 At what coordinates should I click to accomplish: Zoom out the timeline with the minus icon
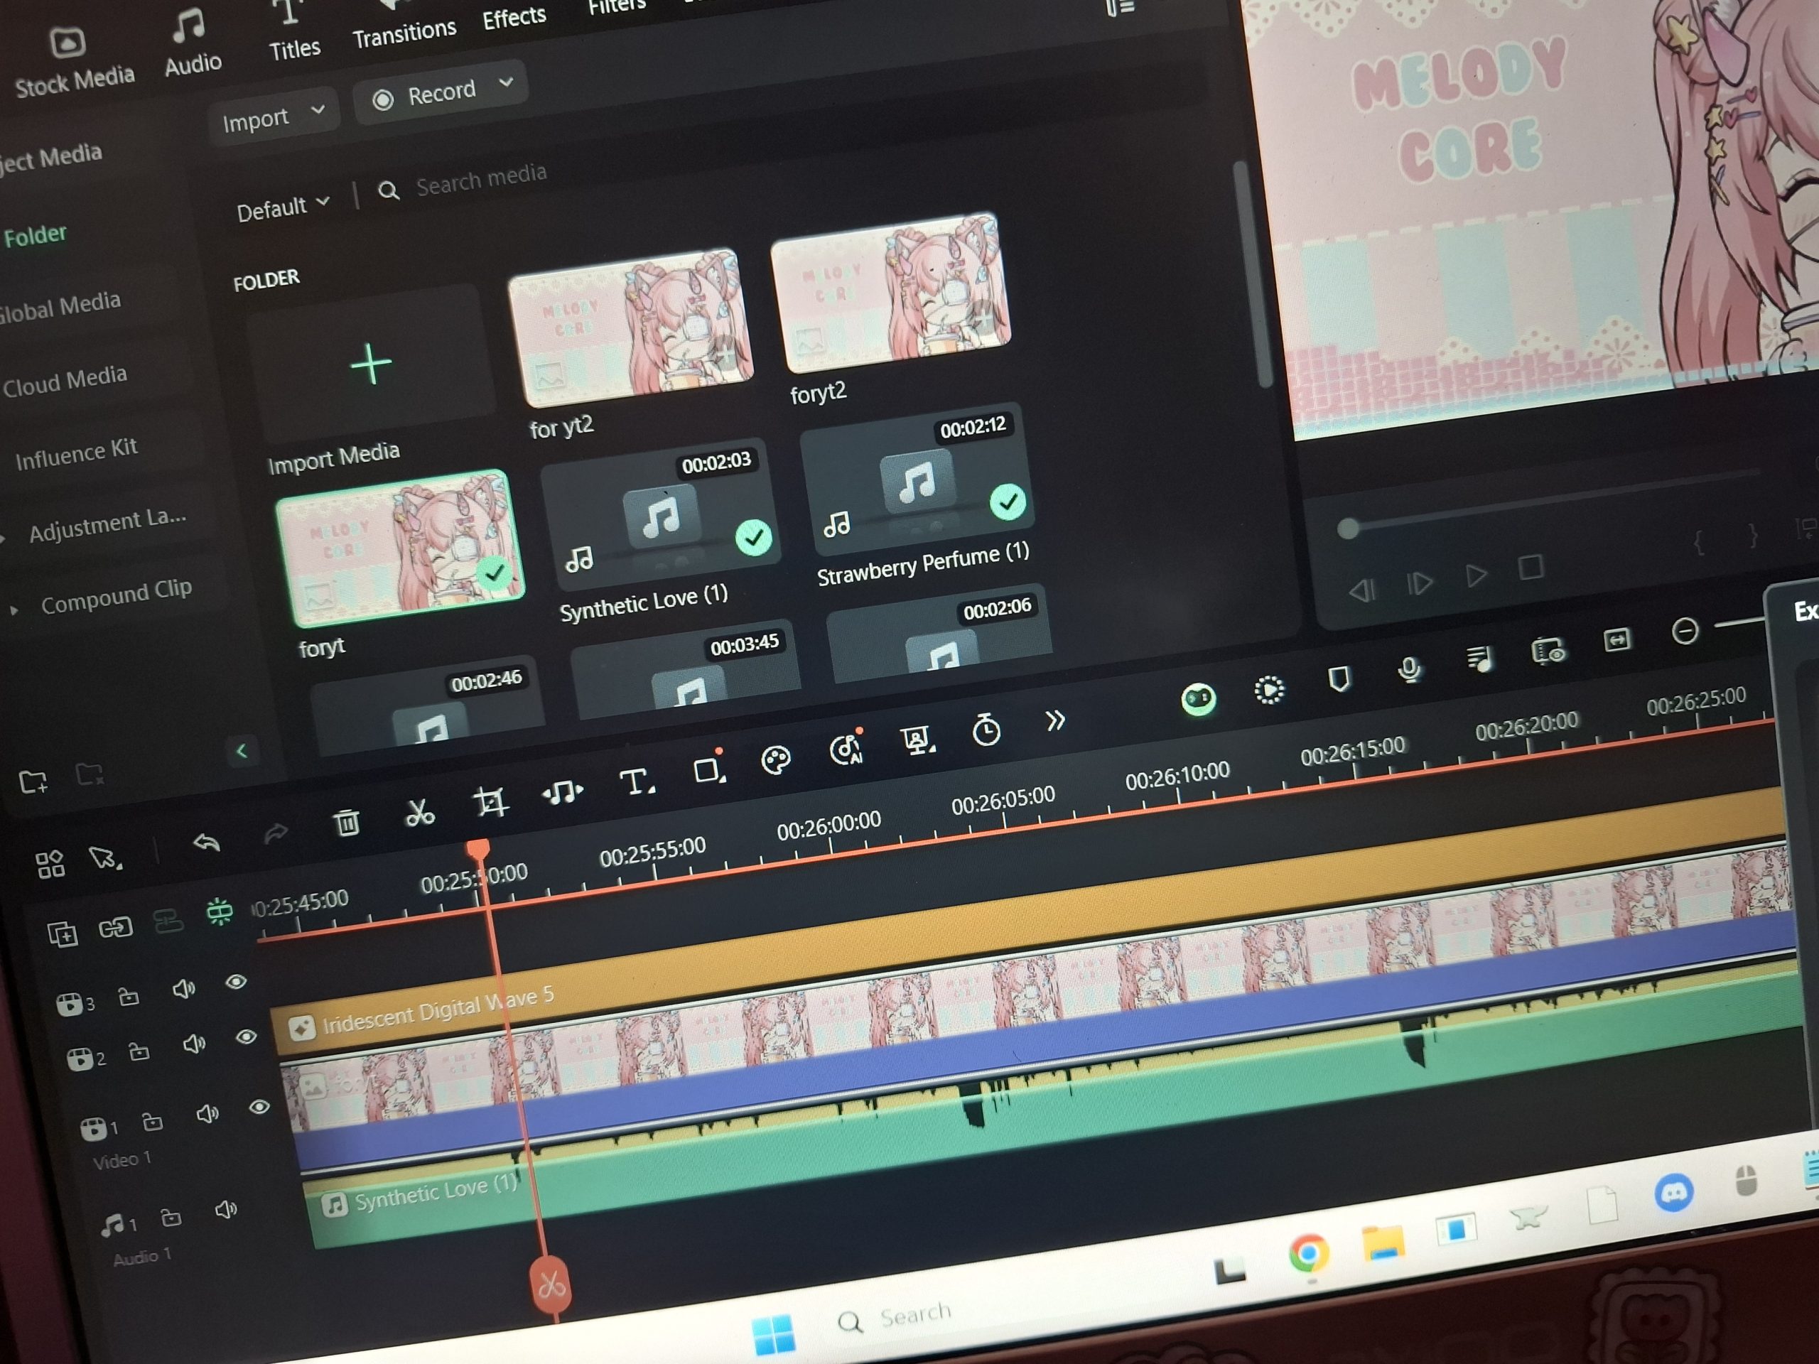pos(1685,631)
